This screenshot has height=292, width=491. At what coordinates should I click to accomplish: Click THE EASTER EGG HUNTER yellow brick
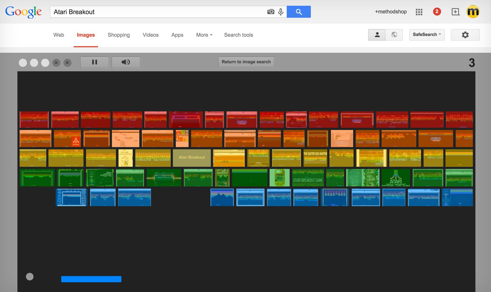click(315, 158)
